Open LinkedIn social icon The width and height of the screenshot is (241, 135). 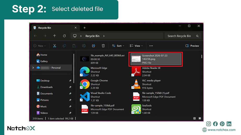point(229,124)
